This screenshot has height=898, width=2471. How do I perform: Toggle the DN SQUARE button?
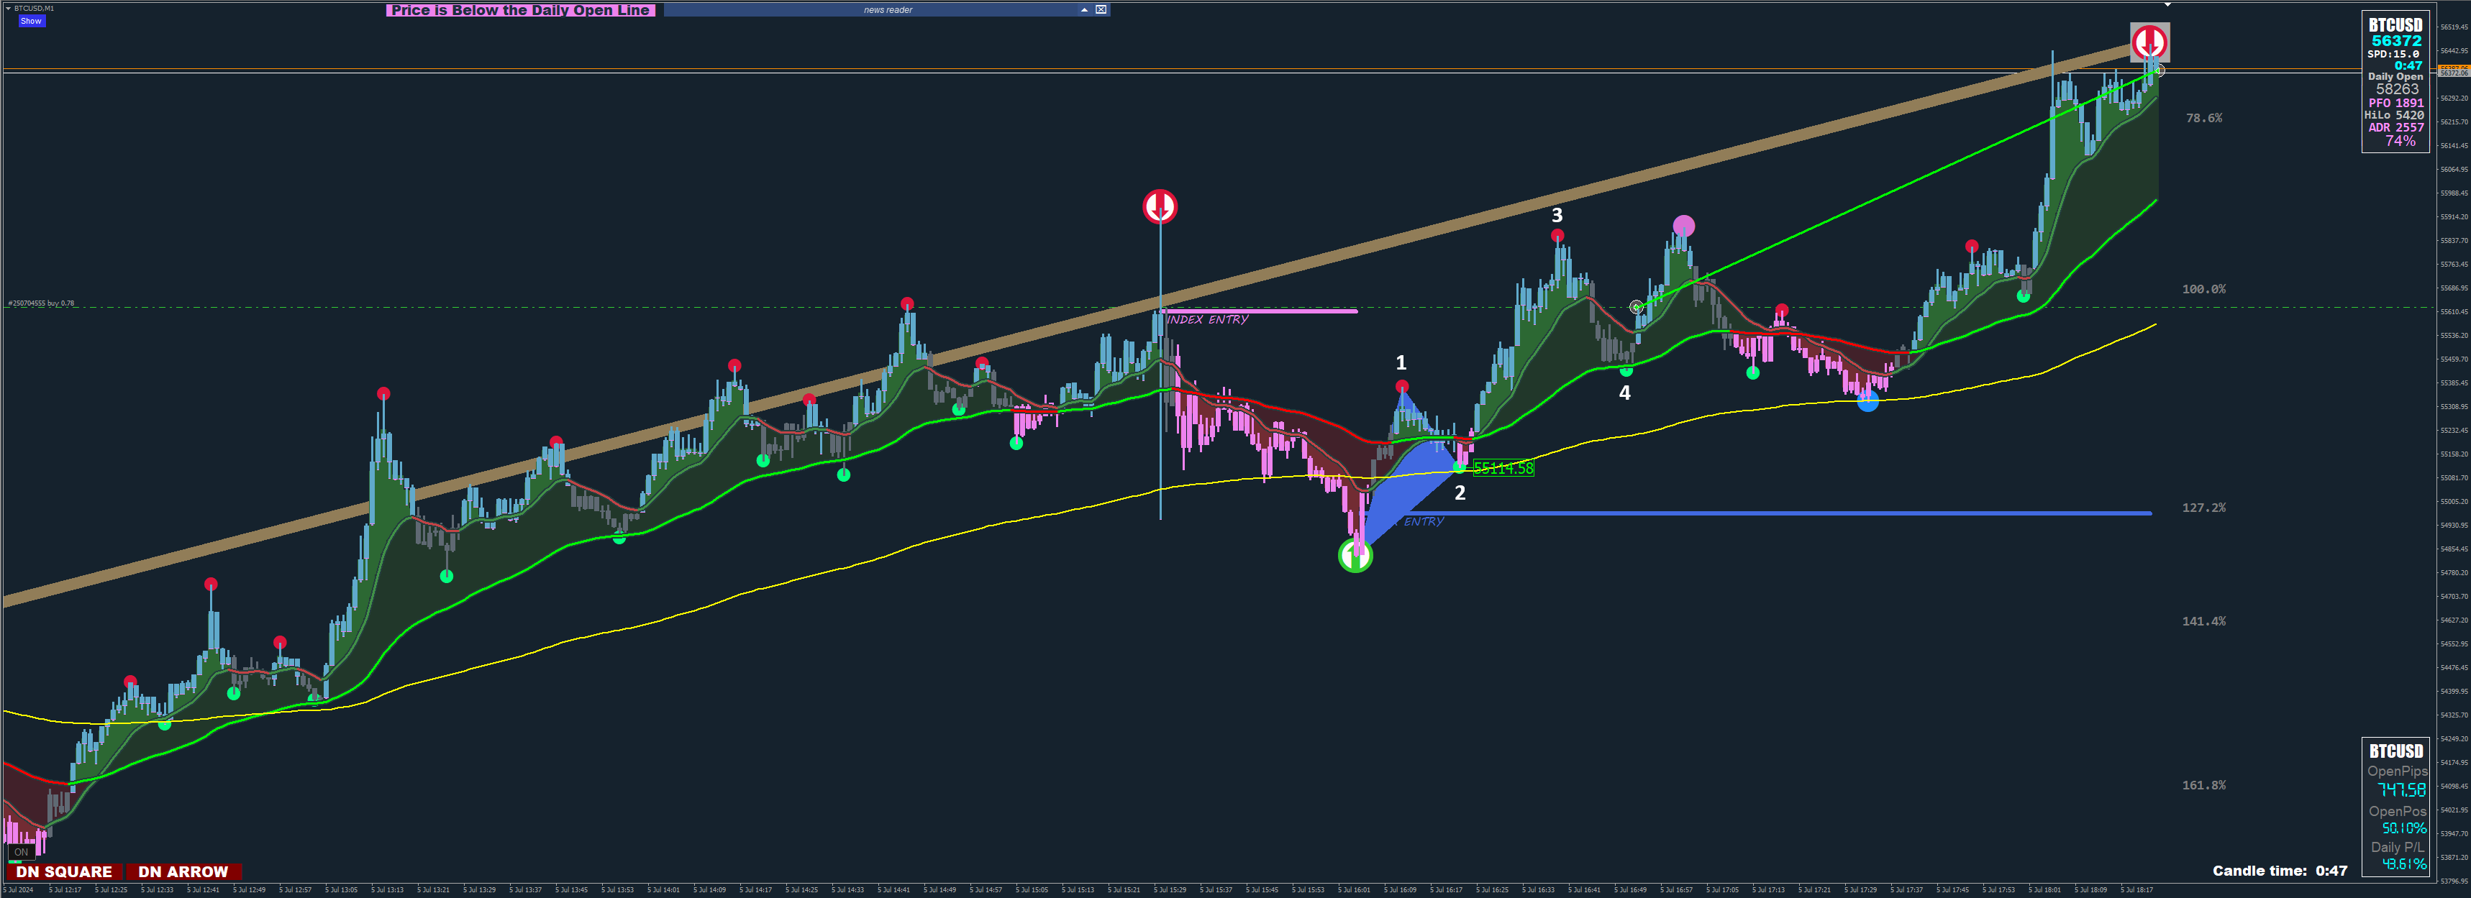(64, 871)
